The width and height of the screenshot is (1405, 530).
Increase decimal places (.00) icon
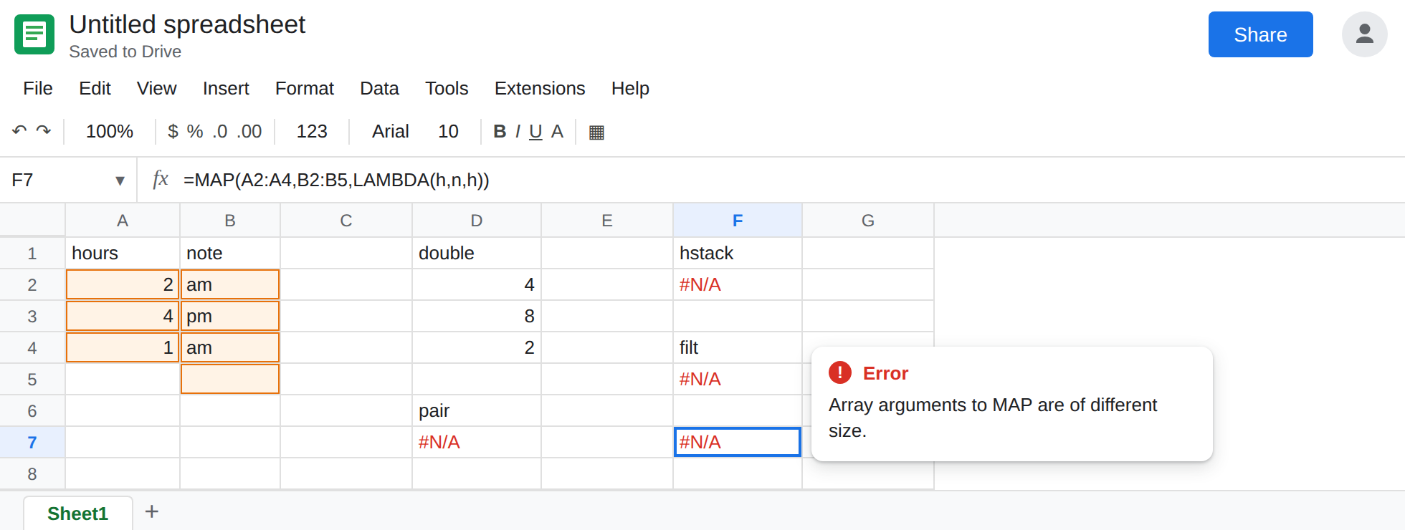pyautogui.click(x=249, y=131)
